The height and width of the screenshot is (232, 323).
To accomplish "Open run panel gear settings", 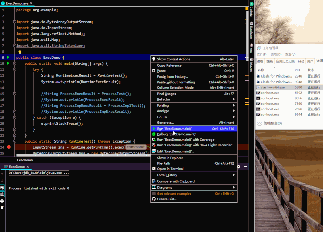I will click(x=239, y=166).
